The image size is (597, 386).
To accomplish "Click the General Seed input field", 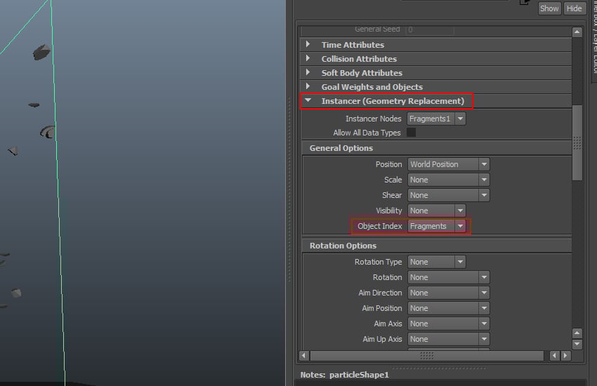I will (x=429, y=29).
